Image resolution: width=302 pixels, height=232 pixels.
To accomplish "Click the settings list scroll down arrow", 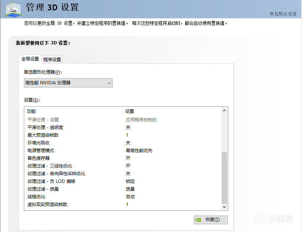I will pos(225,207).
